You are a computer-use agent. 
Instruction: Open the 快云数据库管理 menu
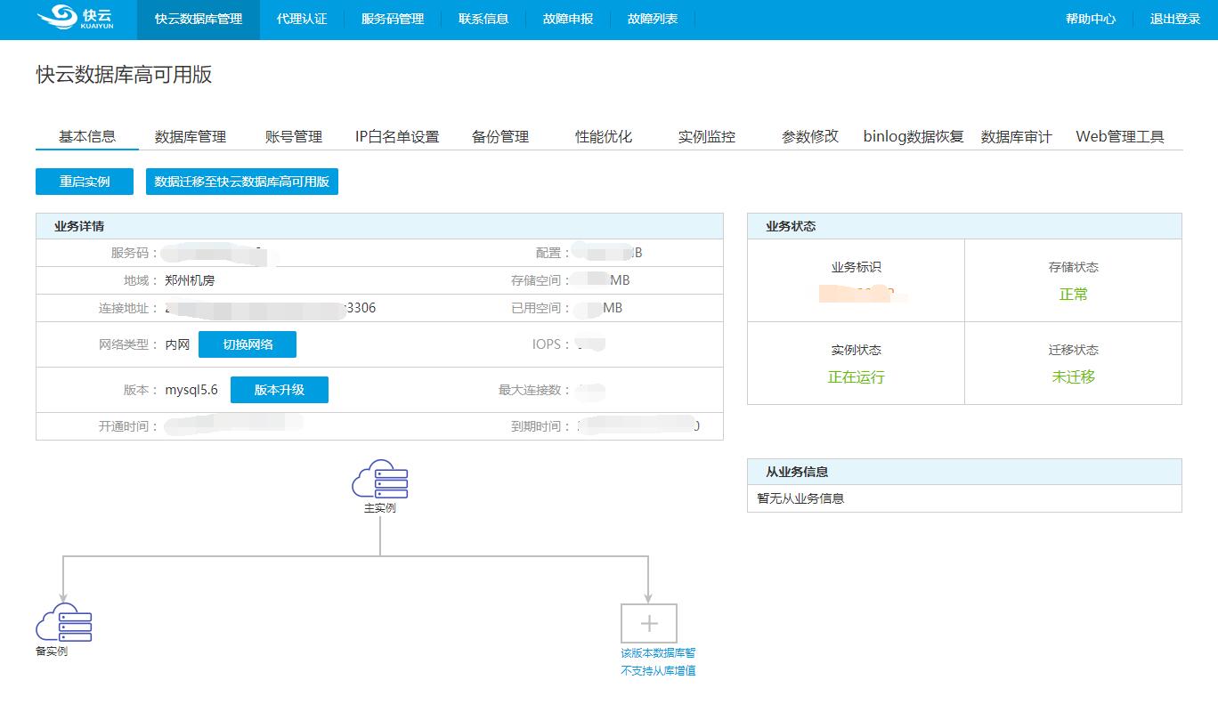click(198, 19)
